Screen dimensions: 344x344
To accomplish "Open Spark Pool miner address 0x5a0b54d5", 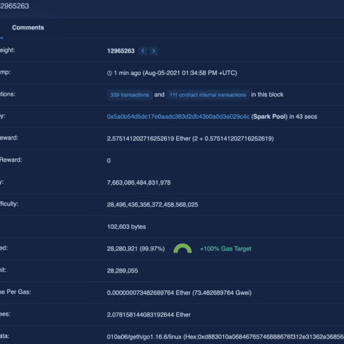I will click(x=178, y=117).
